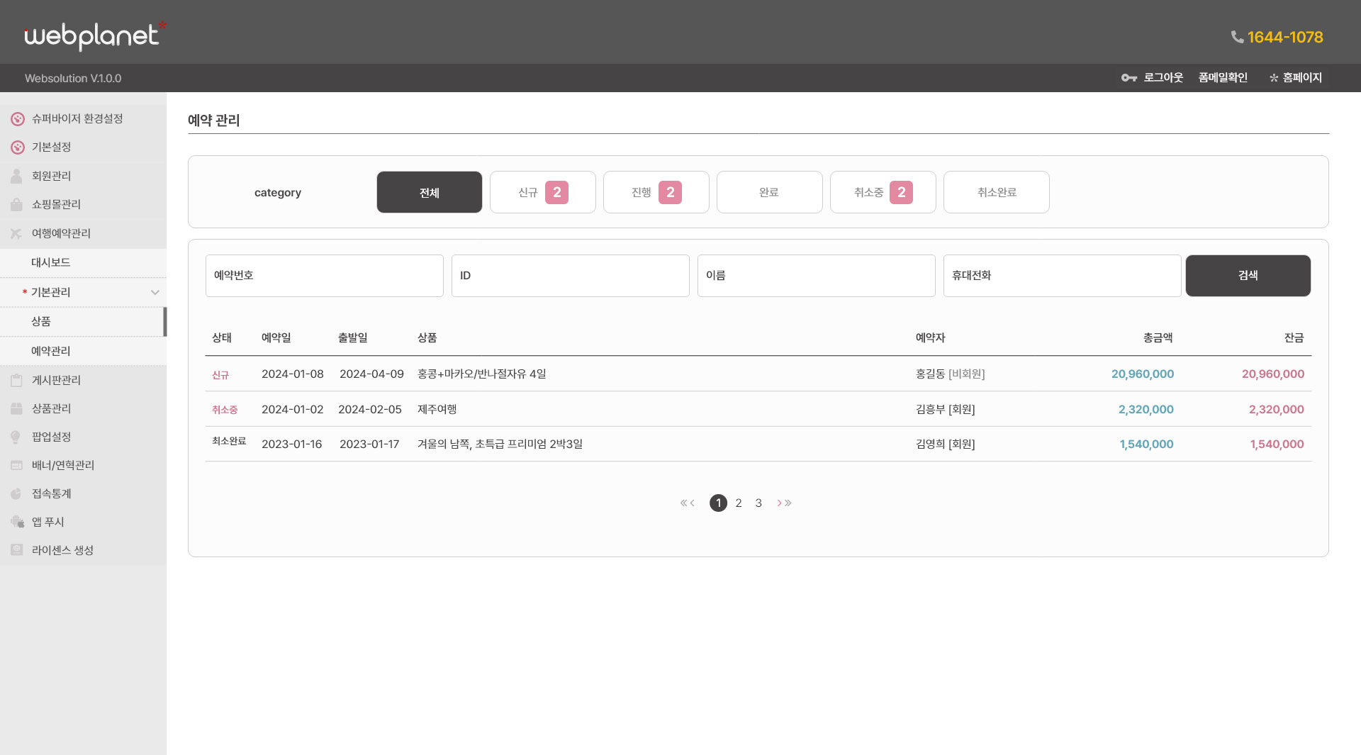Click the logout key icon
This screenshot has width=1361, height=755.
1128,78
